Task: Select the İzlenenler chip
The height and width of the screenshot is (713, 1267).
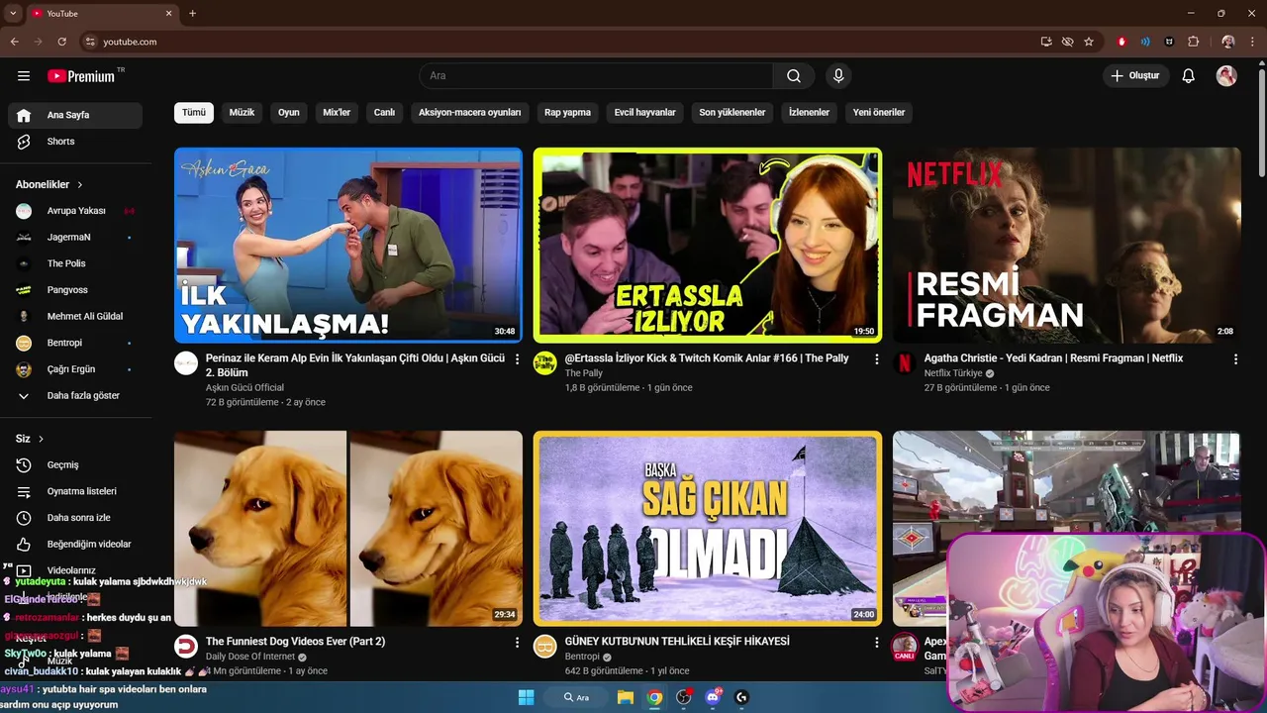Action: click(809, 113)
